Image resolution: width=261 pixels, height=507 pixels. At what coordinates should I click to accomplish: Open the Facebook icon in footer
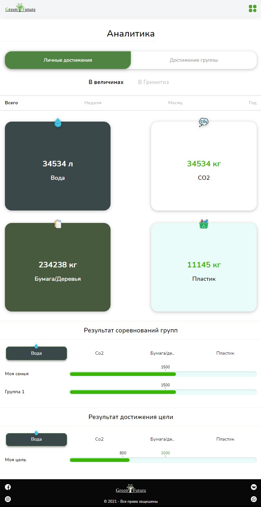[x=8, y=487]
